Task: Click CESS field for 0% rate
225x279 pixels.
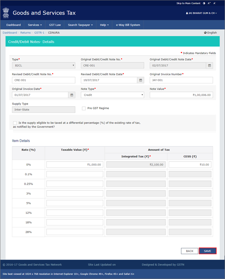Action: point(190,165)
